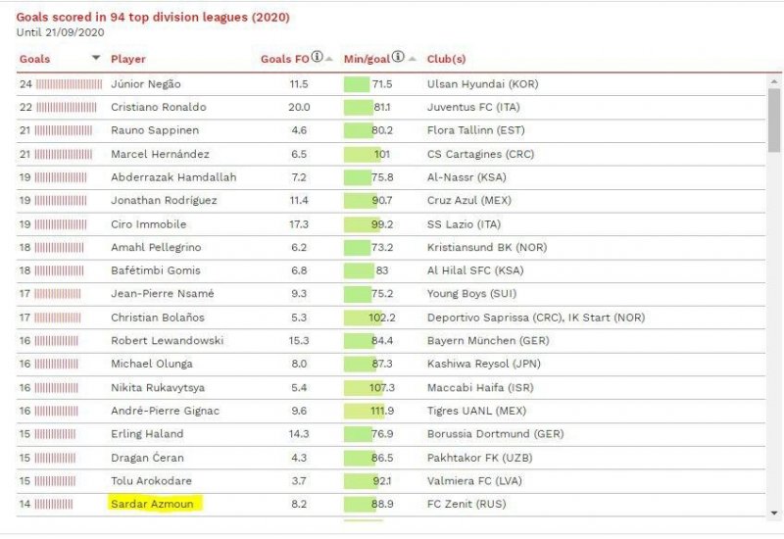Click club FC Zenit (RUS)
Image resolution: width=784 pixels, height=539 pixels.
[466, 504]
